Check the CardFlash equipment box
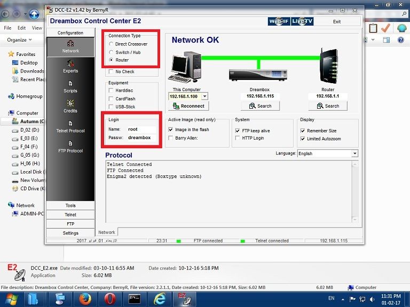The width and height of the screenshot is (410, 307). coord(111,99)
